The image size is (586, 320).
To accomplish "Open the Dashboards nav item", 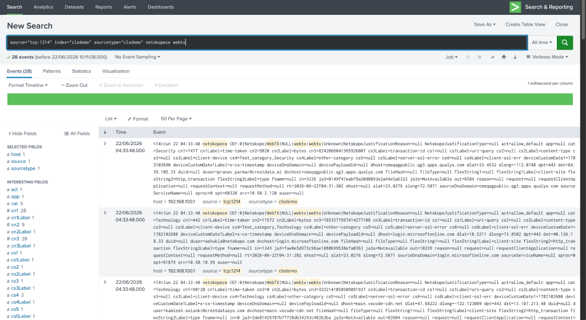I will tap(161, 7).
